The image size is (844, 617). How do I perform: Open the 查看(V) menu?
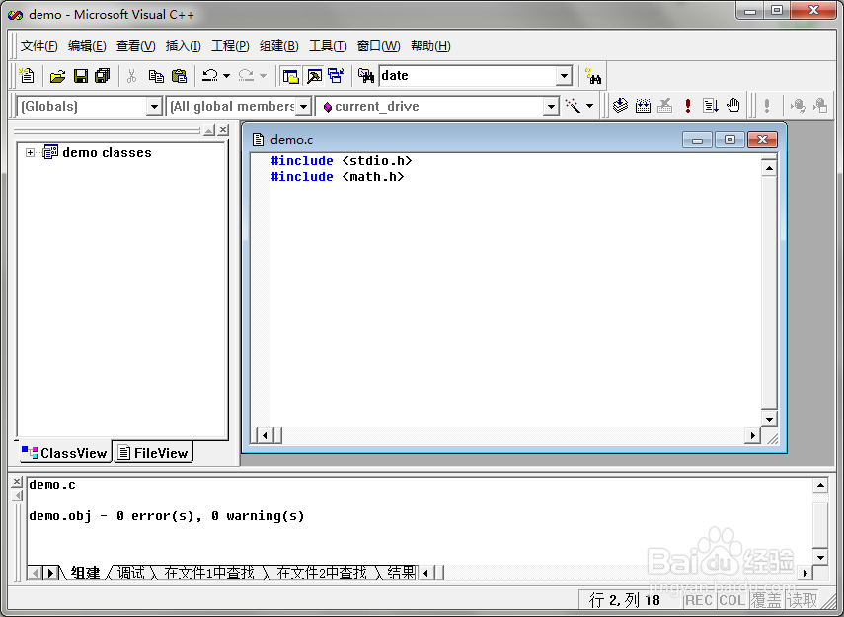click(135, 46)
